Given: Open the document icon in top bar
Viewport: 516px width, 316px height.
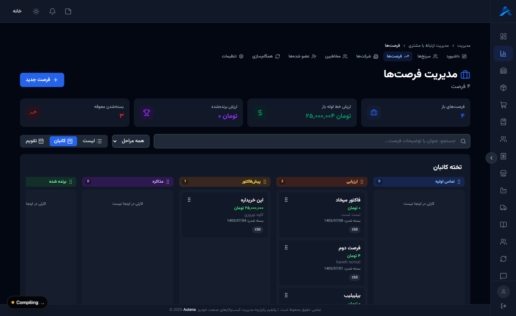Looking at the screenshot, I should pos(68,11).
